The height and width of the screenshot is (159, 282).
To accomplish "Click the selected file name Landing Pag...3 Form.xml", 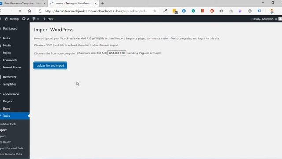I will [x=144, y=53].
